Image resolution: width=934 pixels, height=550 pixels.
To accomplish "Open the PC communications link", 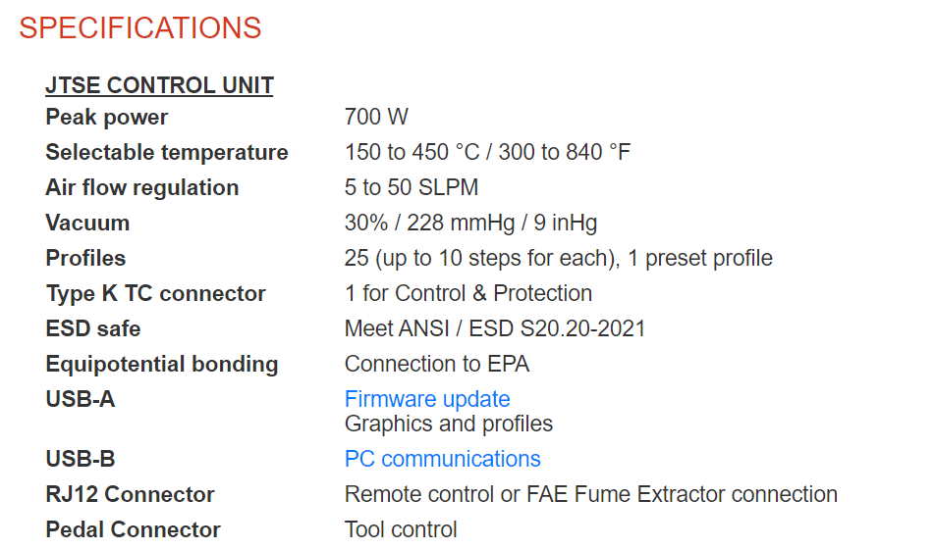I will point(443,459).
